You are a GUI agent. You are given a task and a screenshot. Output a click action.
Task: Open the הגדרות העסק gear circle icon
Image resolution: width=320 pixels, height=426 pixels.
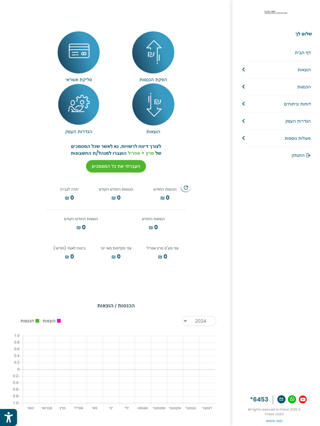[x=79, y=104]
